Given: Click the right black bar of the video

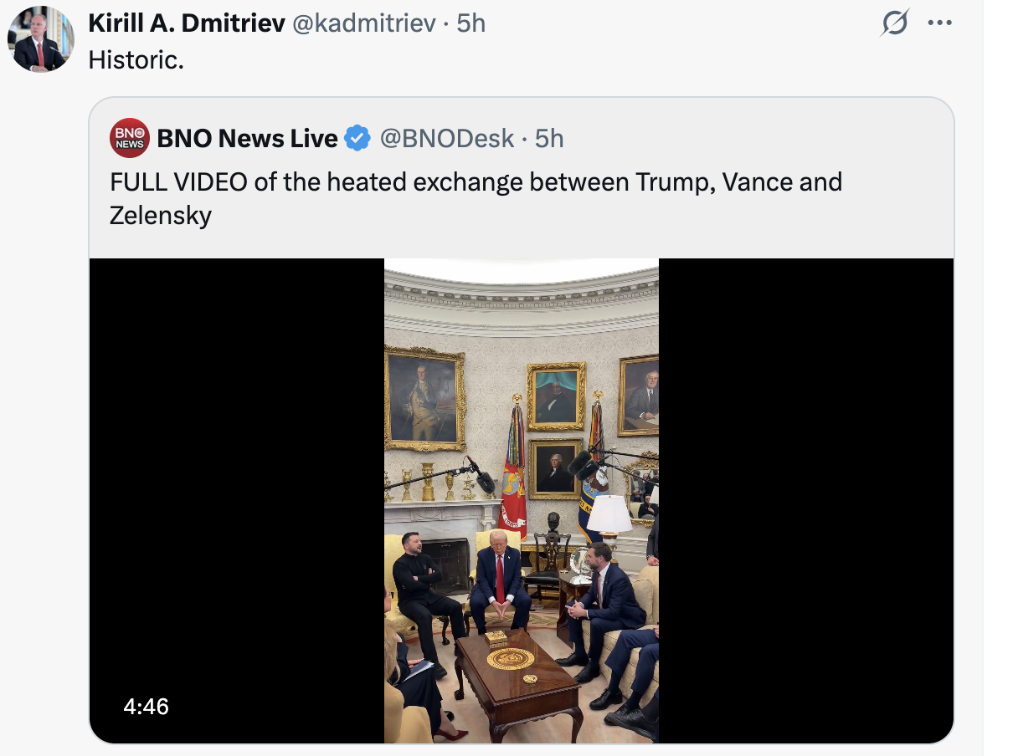Looking at the screenshot, I should (x=805, y=500).
